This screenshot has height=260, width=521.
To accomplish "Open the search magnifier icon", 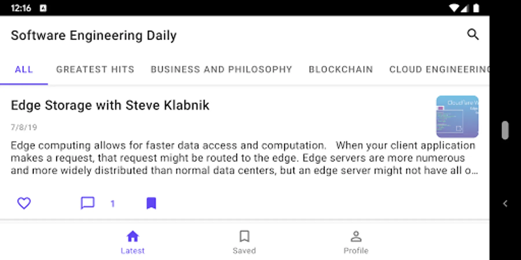I will (473, 35).
